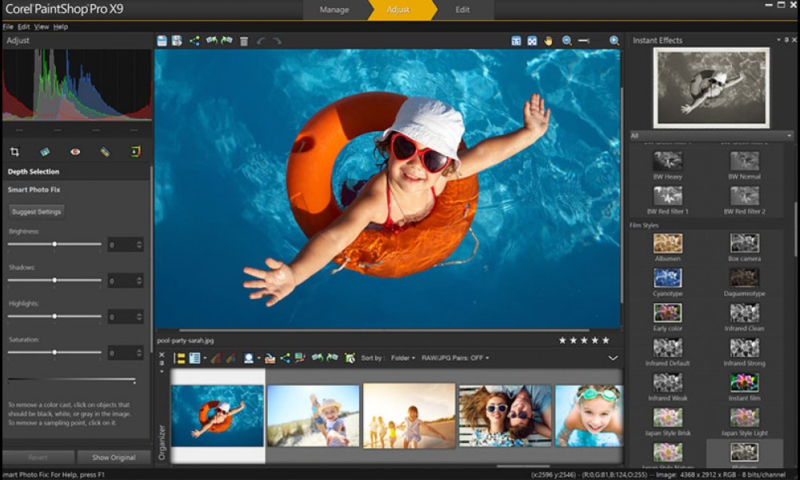
Task: Click the Fit to window icon
Action: click(532, 41)
